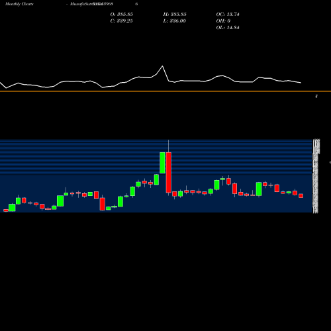331x331 pixels.
Task: Click the tallest green candle in the chart
Action: click(162, 163)
